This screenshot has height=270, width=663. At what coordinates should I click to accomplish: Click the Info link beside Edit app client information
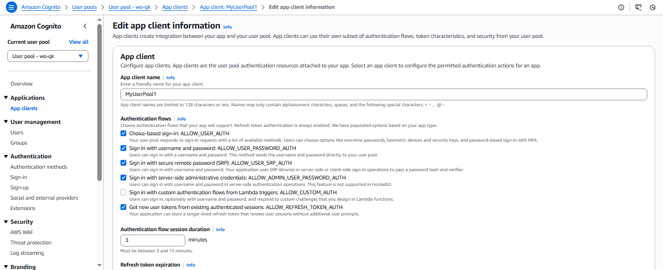pos(228,27)
